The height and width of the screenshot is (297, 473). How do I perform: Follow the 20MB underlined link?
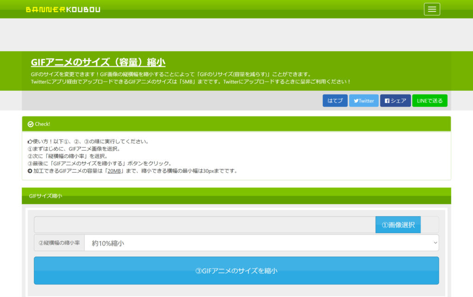coord(114,171)
